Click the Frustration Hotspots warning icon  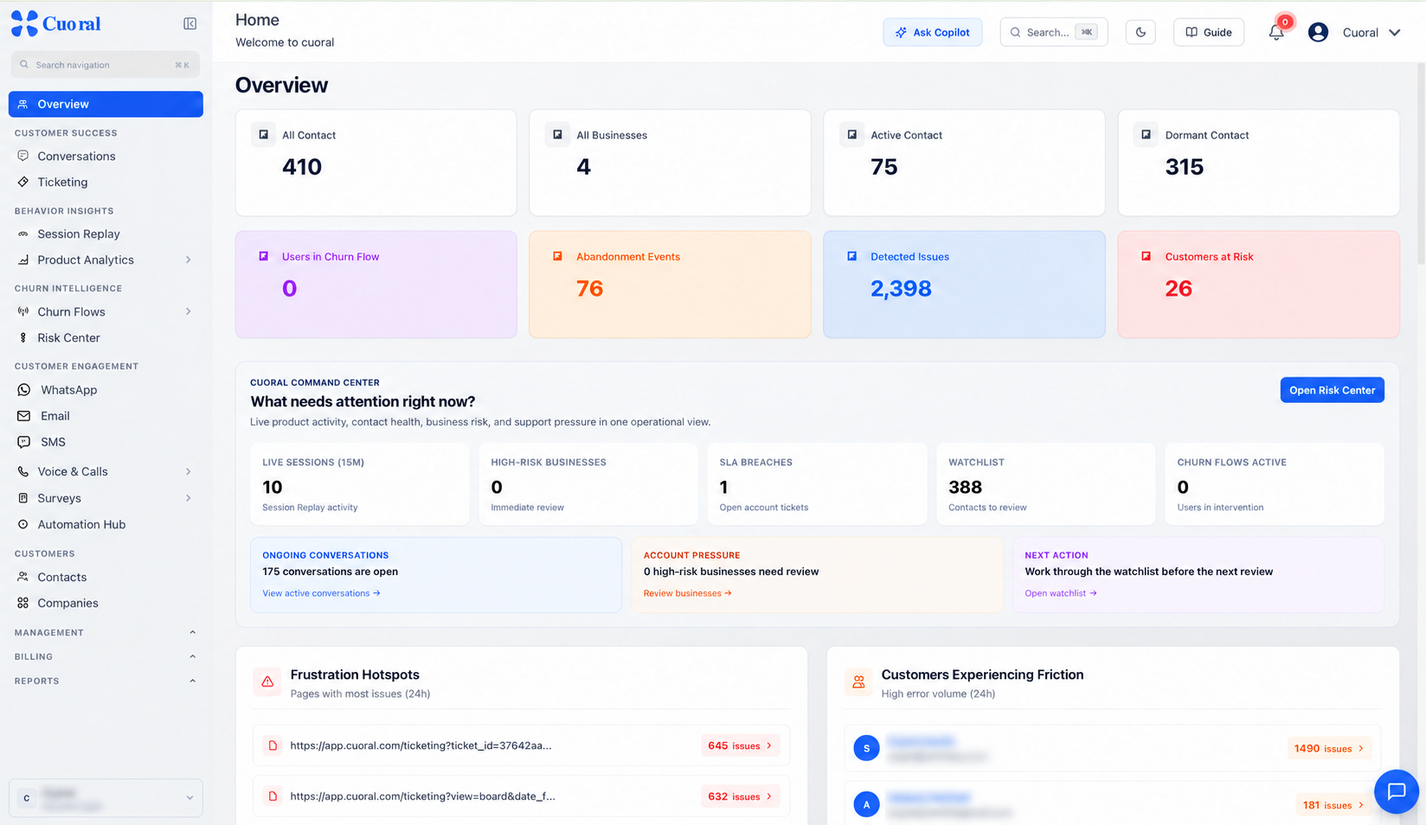267,681
